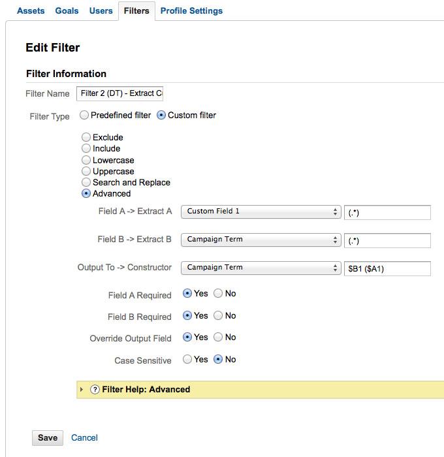Go to the Goals tab
This screenshot has height=457, width=444.
point(67,11)
